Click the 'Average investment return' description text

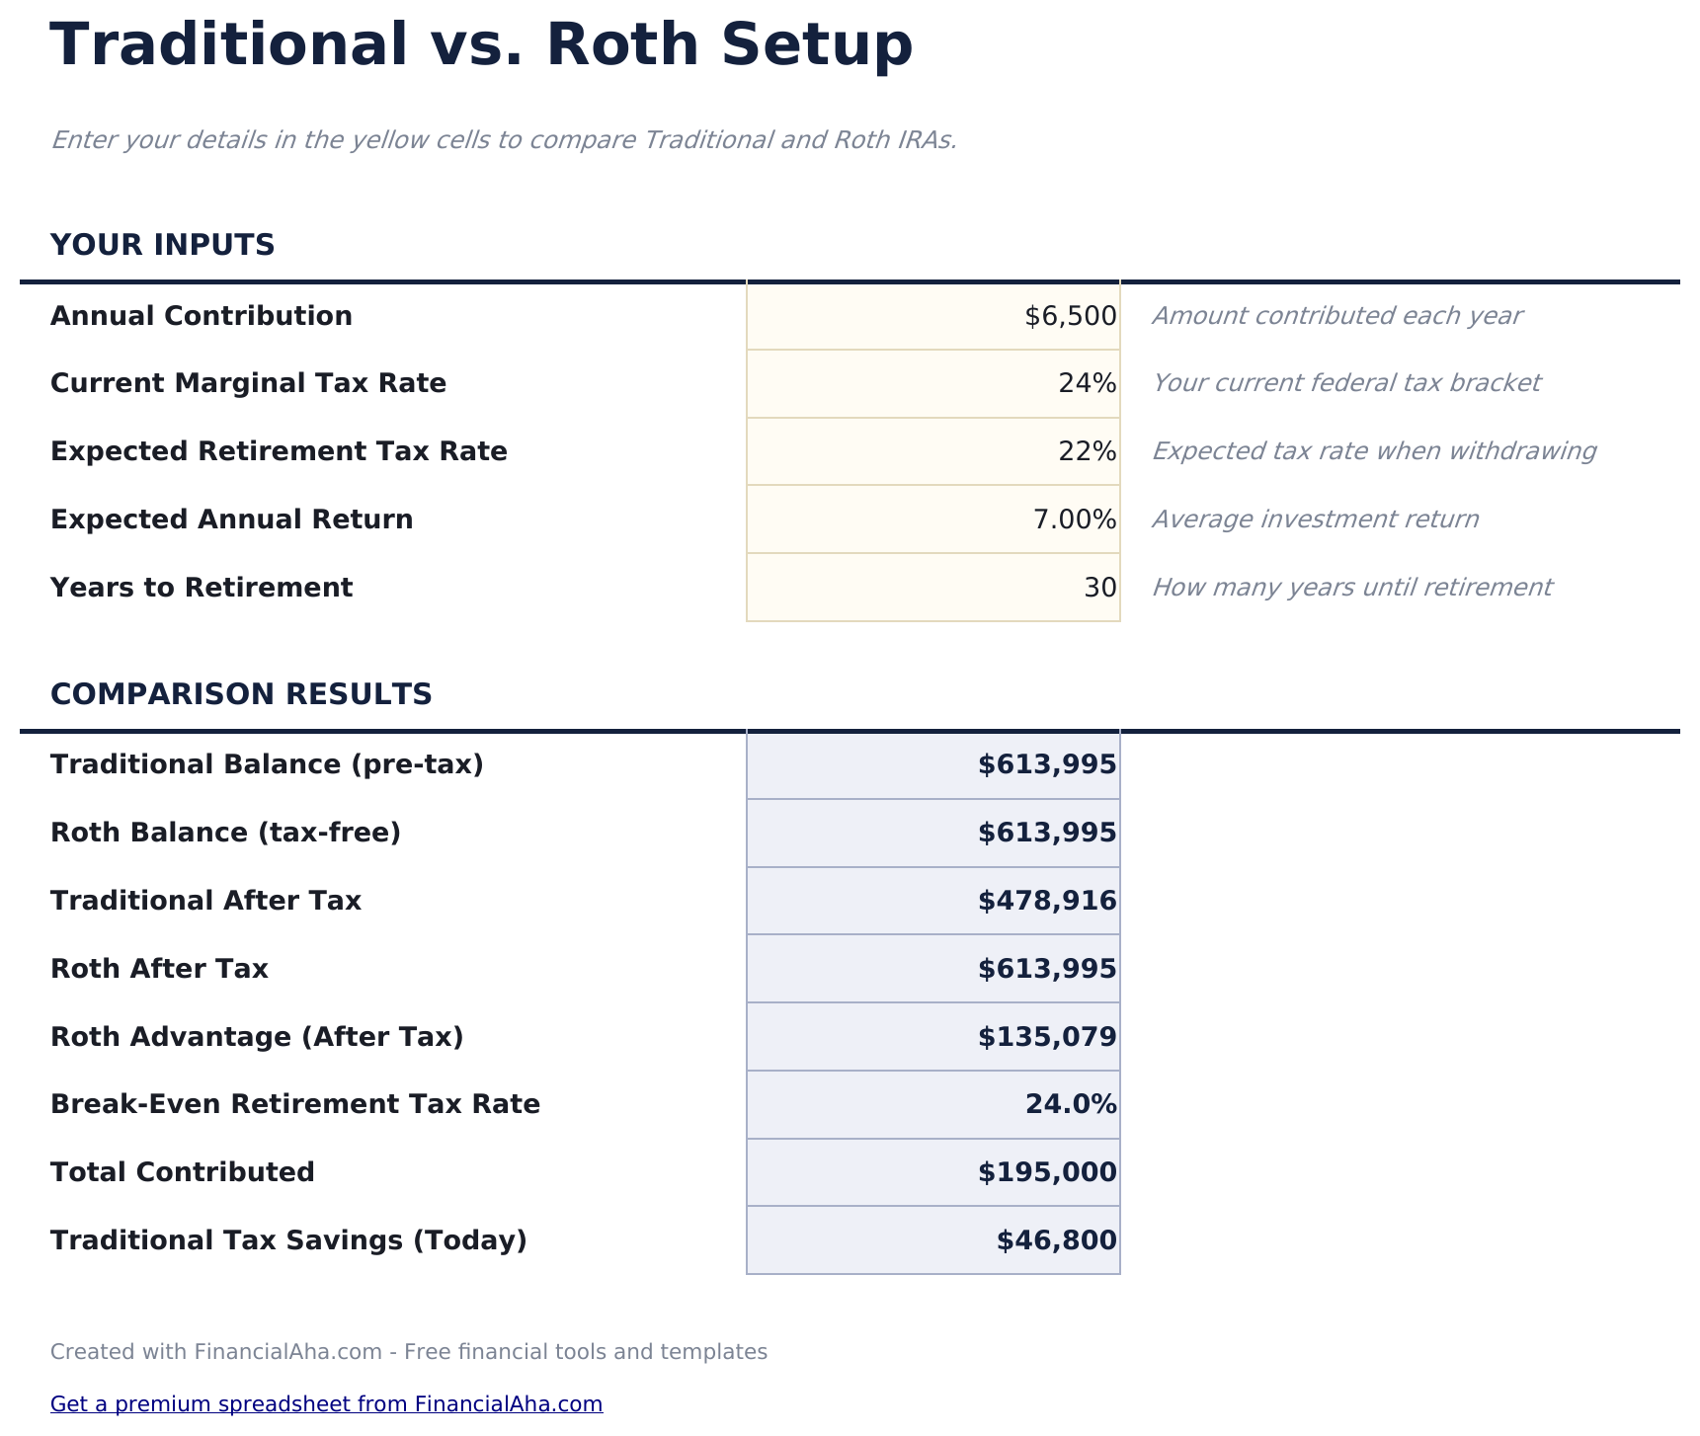[x=1315, y=519]
